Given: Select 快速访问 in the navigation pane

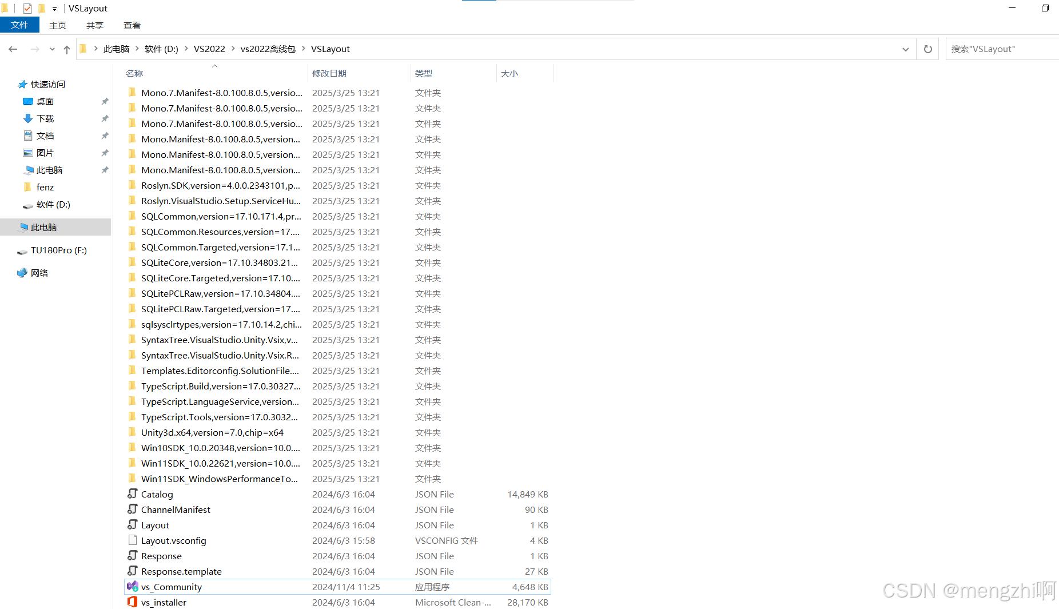Looking at the screenshot, I should [x=48, y=84].
